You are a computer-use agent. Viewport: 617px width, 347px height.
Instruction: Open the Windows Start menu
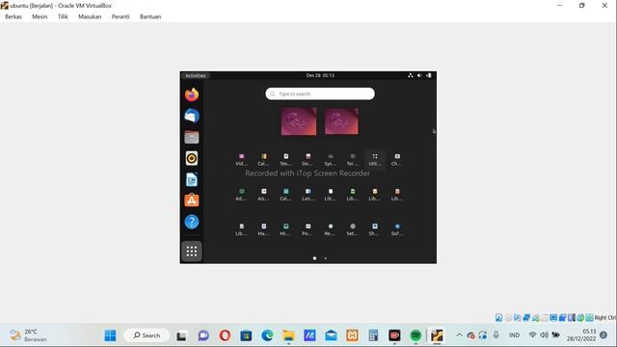point(110,335)
